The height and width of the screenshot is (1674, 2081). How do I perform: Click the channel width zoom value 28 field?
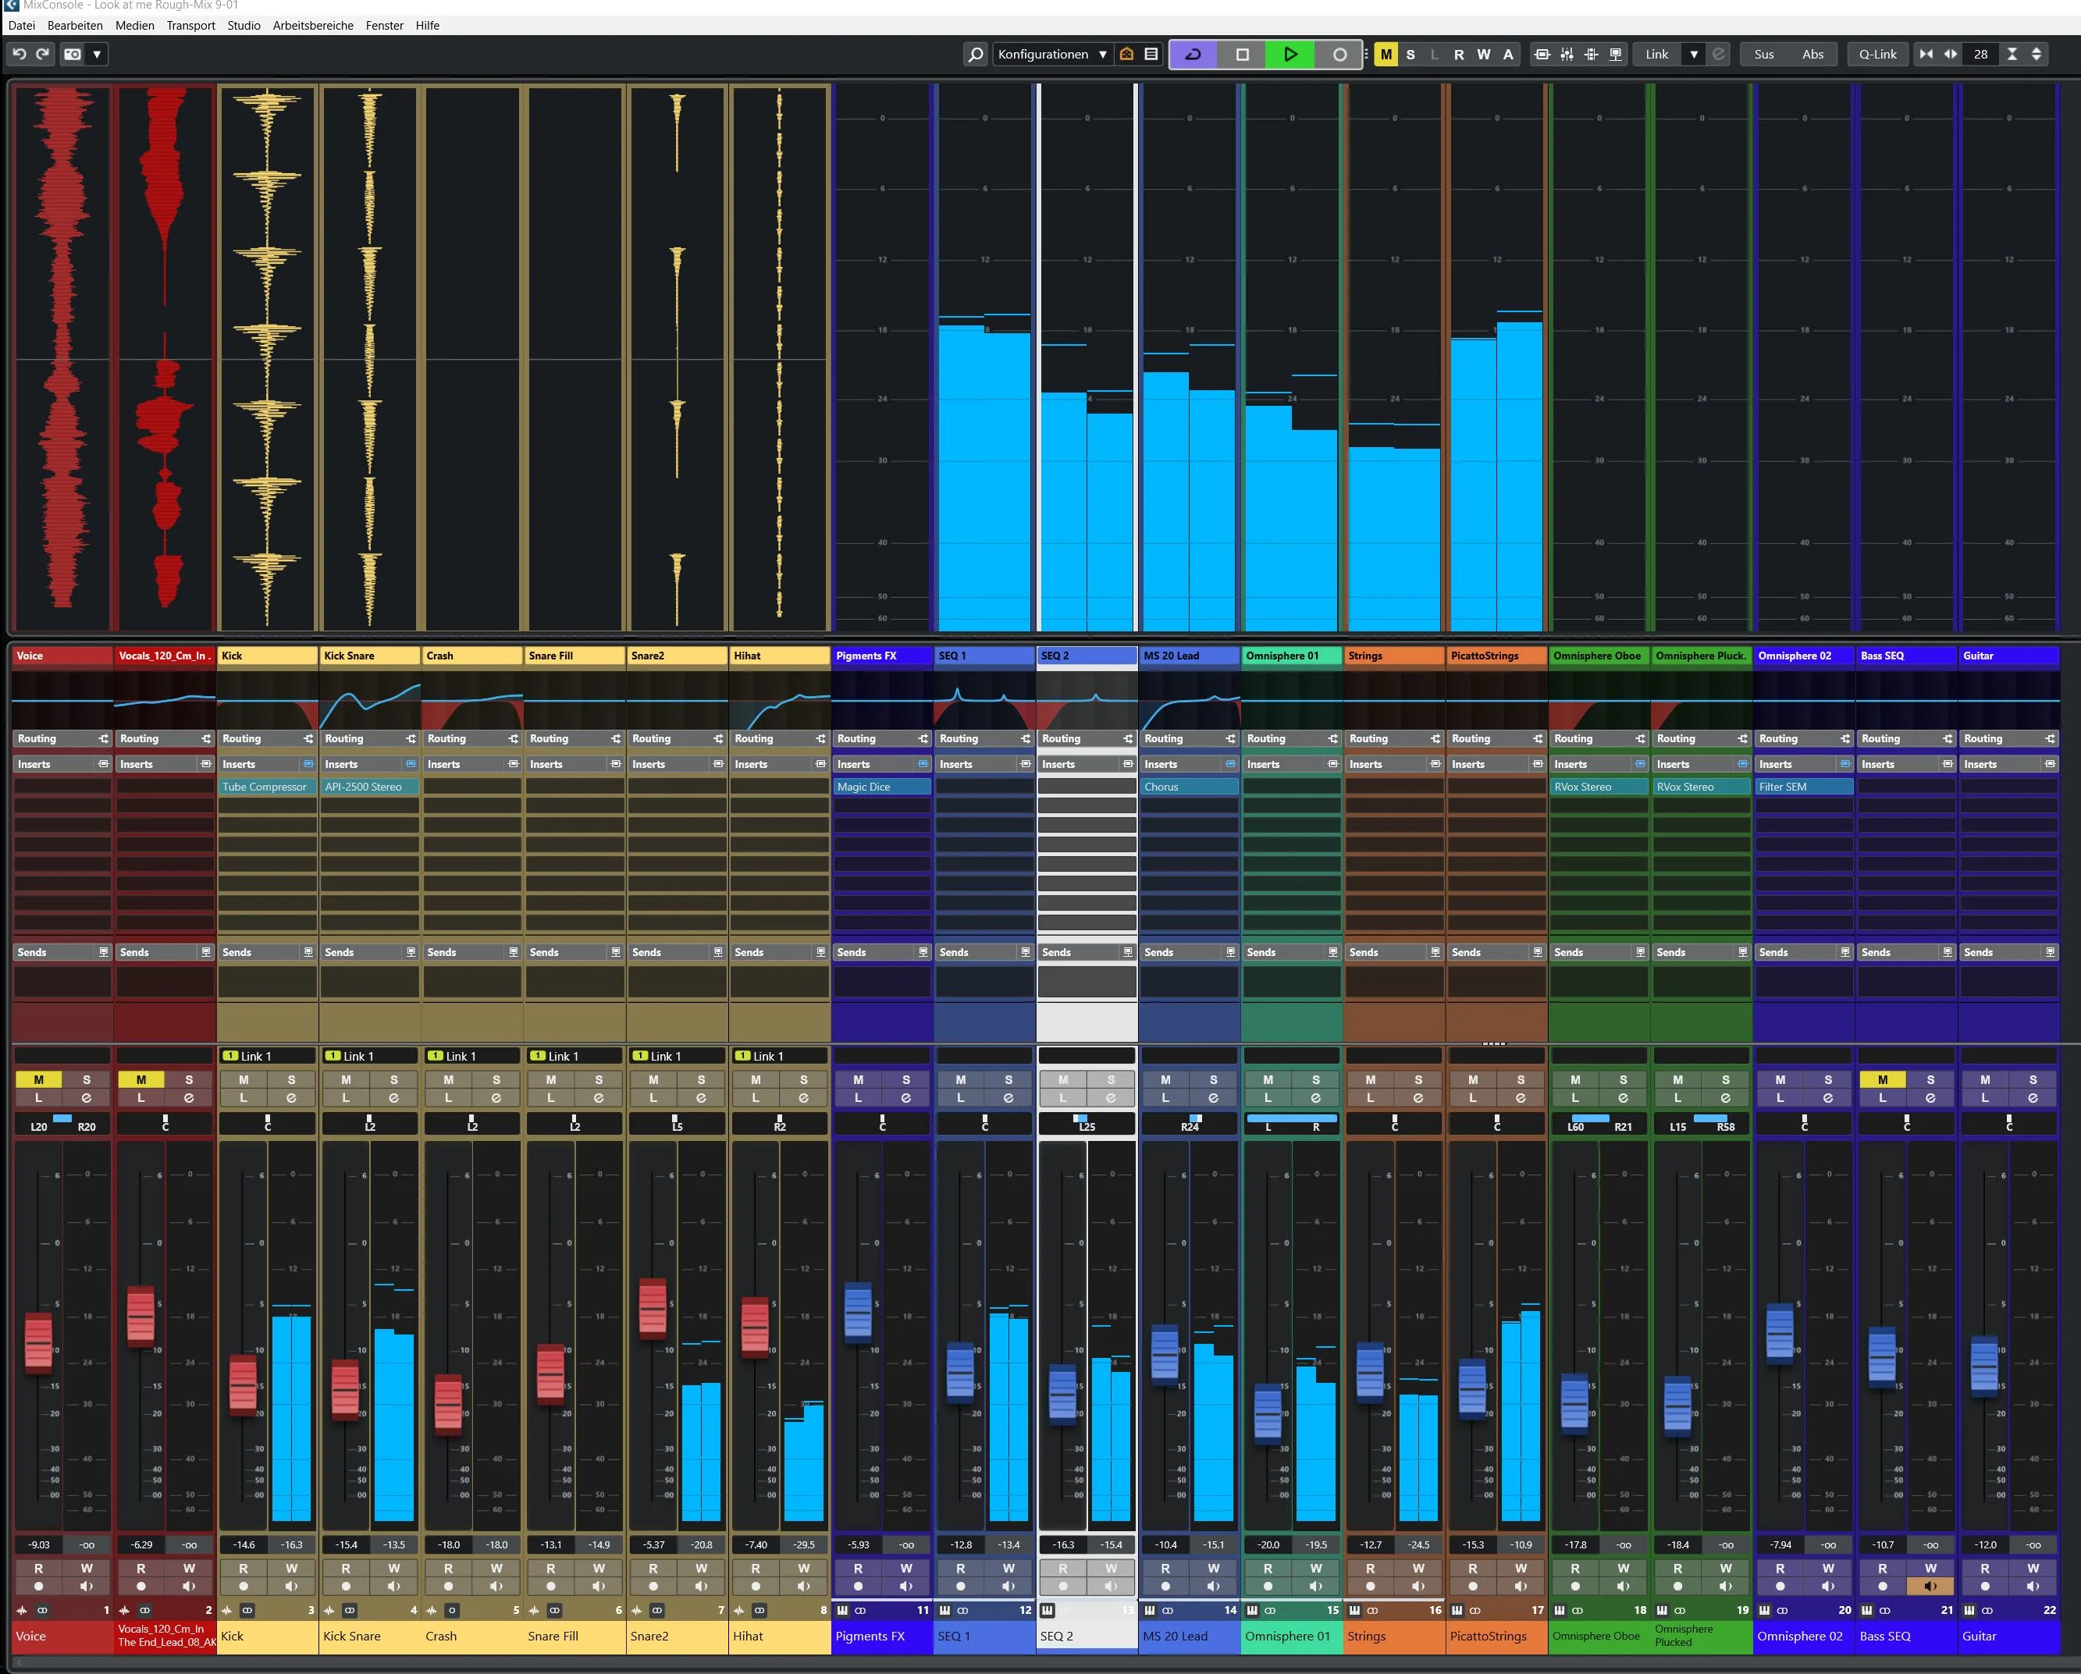tap(1980, 54)
